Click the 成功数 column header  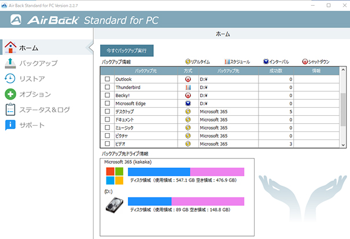pos(276,71)
